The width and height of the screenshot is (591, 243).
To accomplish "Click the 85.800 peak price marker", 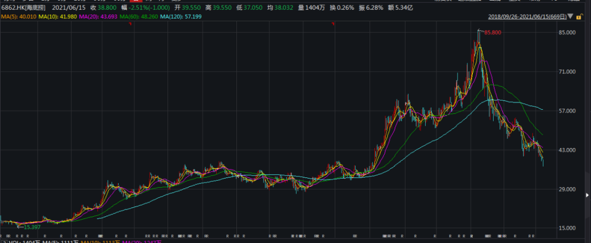I will coord(493,33).
